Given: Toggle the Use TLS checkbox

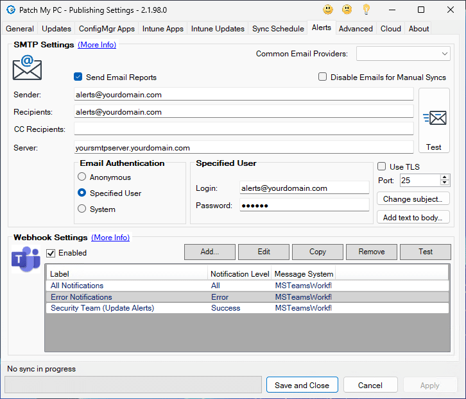Looking at the screenshot, I should [x=382, y=167].
